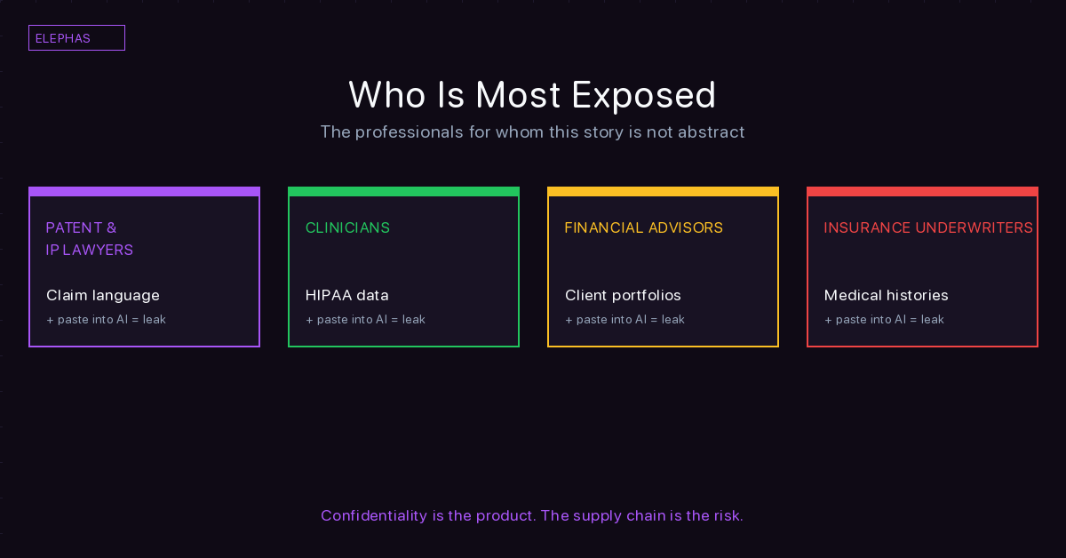Click the "Claim language" text

pyautogui.click(x=103, y=295)
